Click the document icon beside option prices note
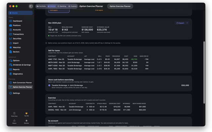This screenshot has width=212, height=132. pyautogui.click(x=46, y=43)
